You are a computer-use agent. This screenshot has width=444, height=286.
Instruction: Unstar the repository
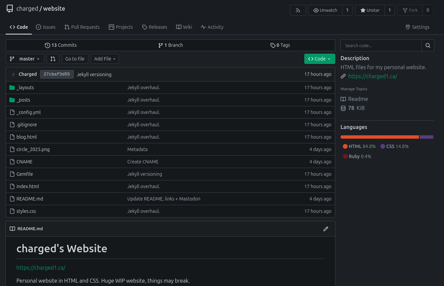click(370, 10)
